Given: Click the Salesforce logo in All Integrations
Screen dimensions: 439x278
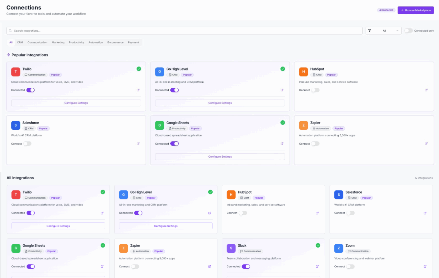Looking at the screenshot, I should click(339, 195).
